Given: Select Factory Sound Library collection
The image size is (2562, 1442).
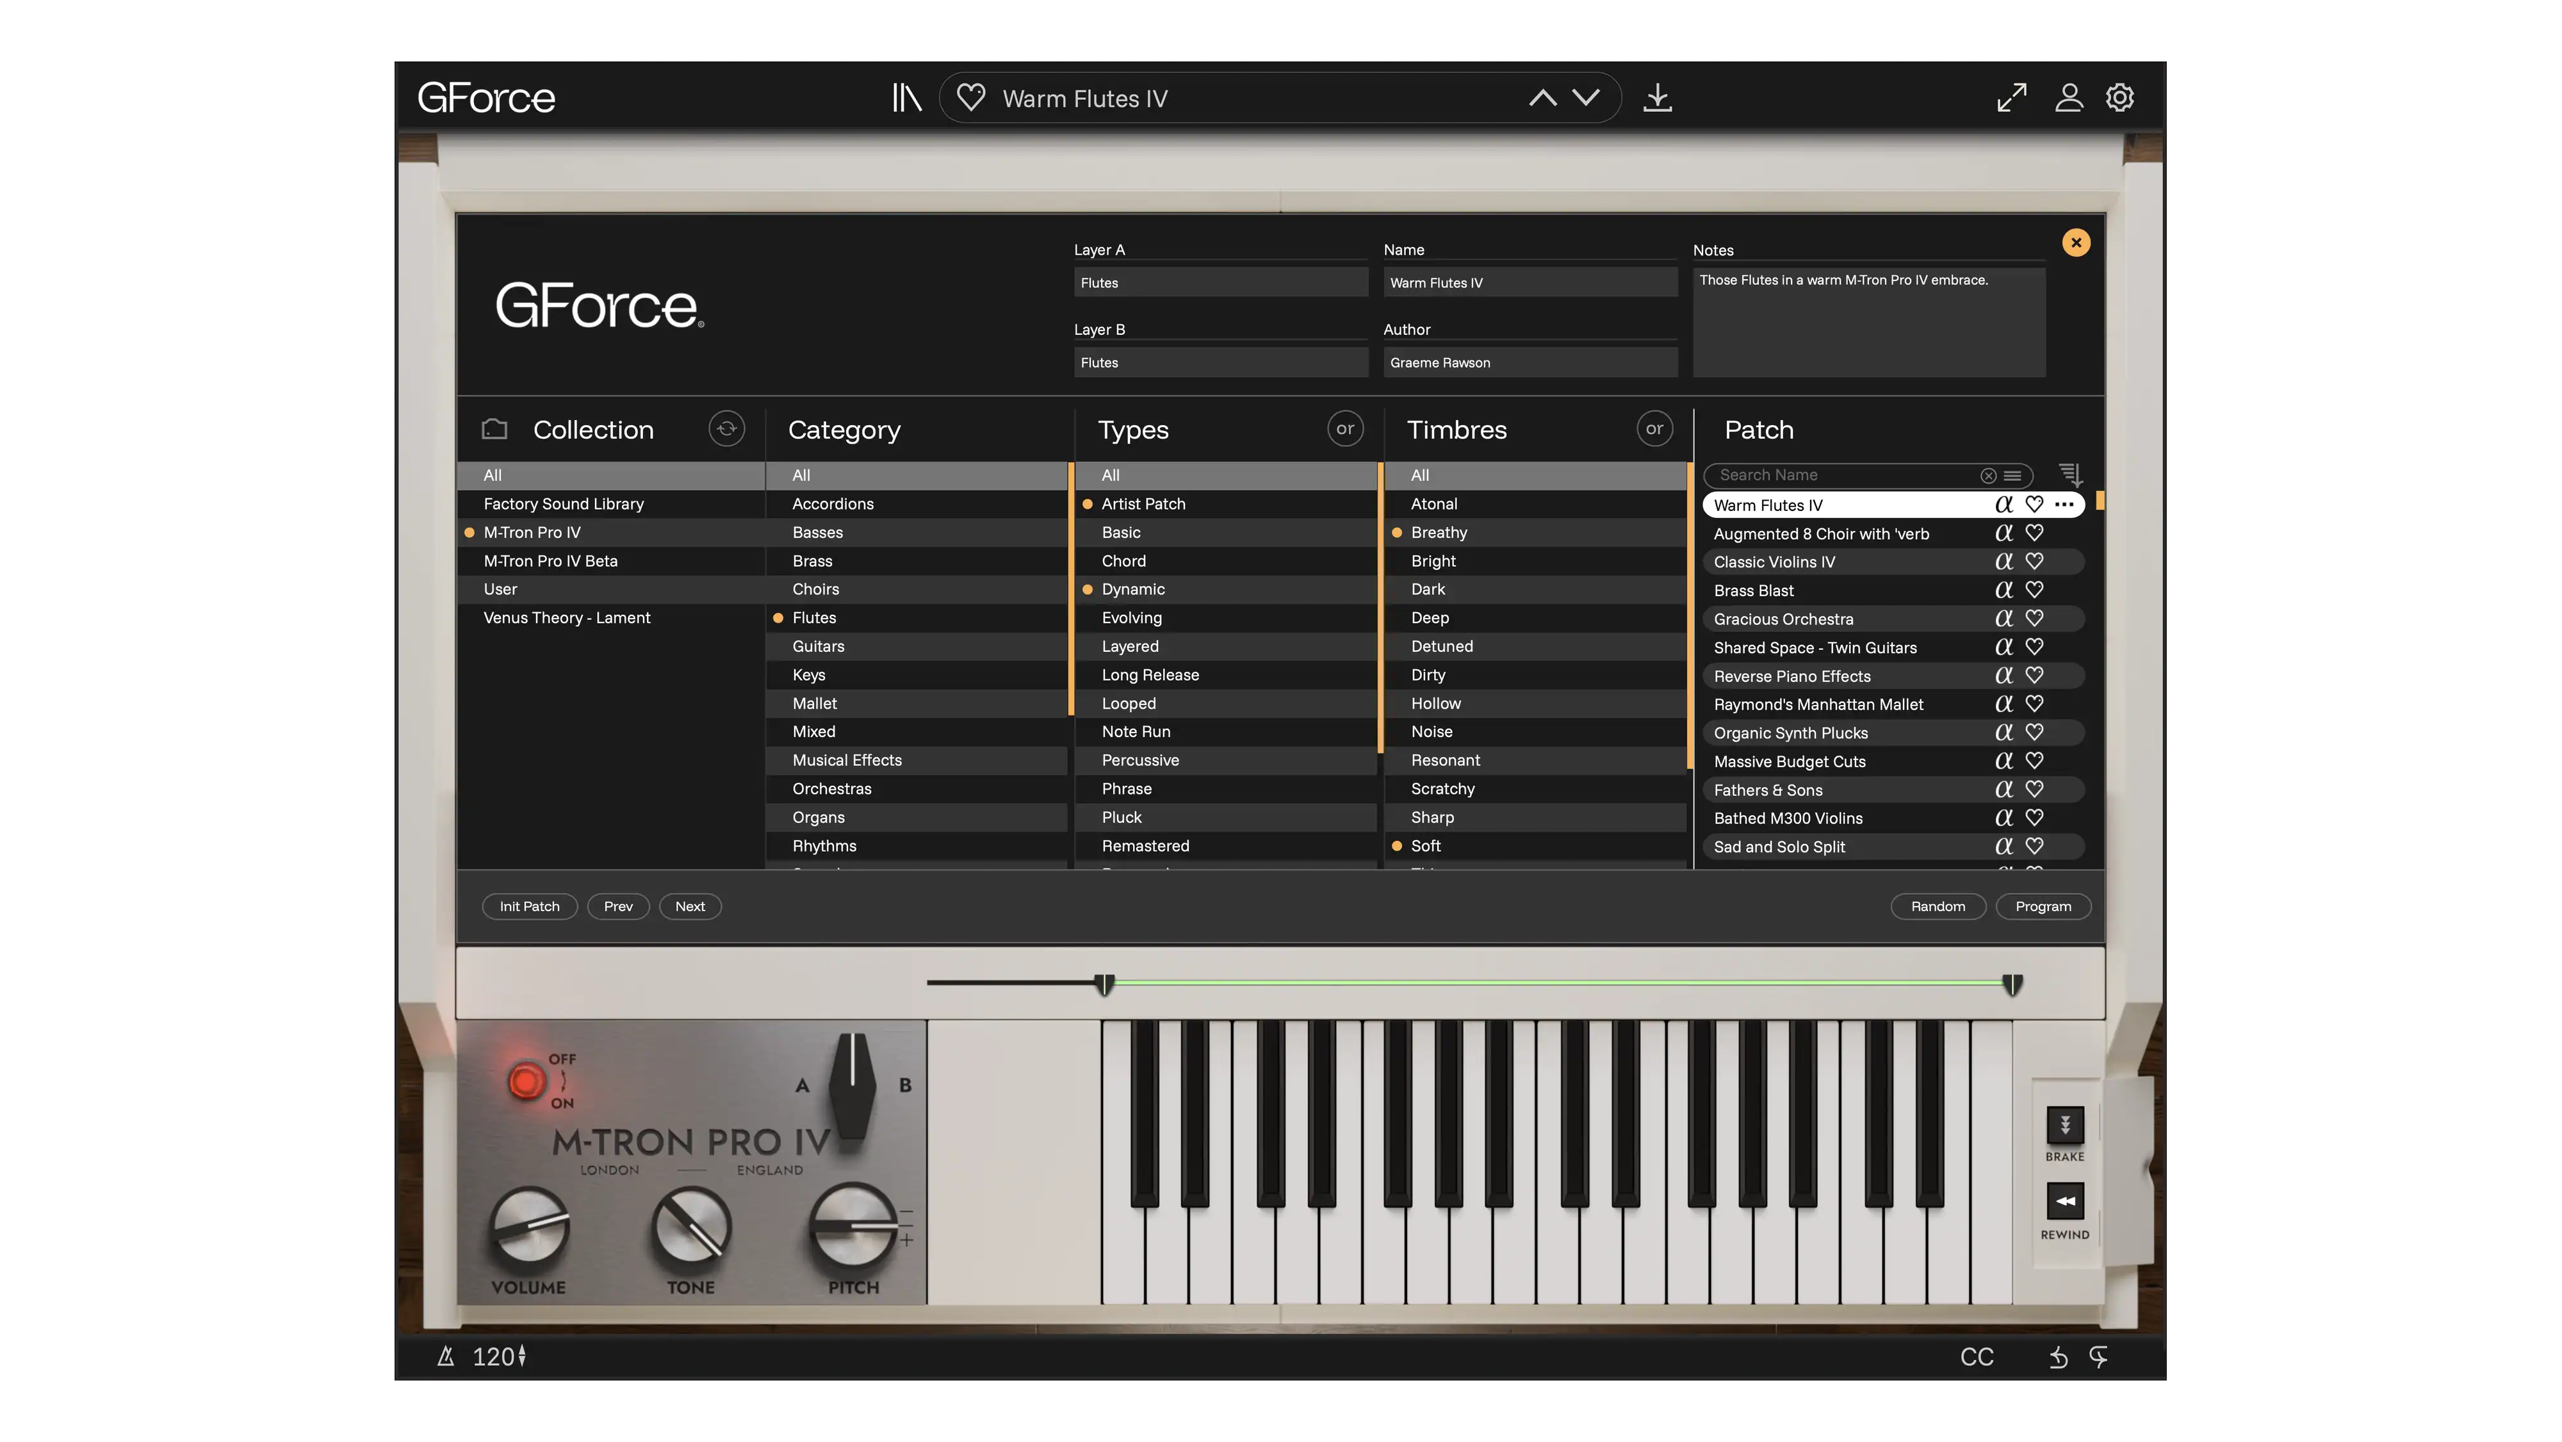Looking at the screenshot, I should [610, 503].
